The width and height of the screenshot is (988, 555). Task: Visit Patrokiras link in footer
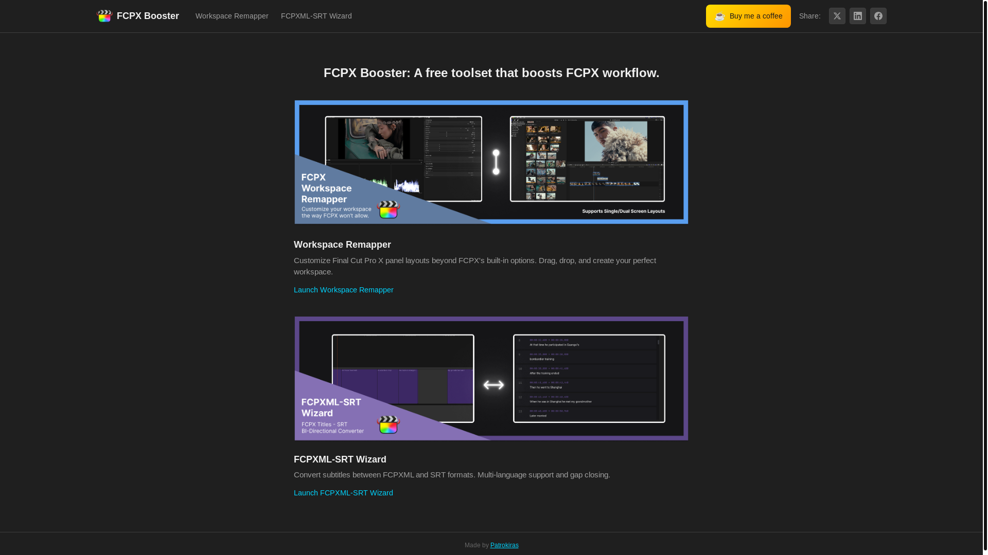coord(504,545)
